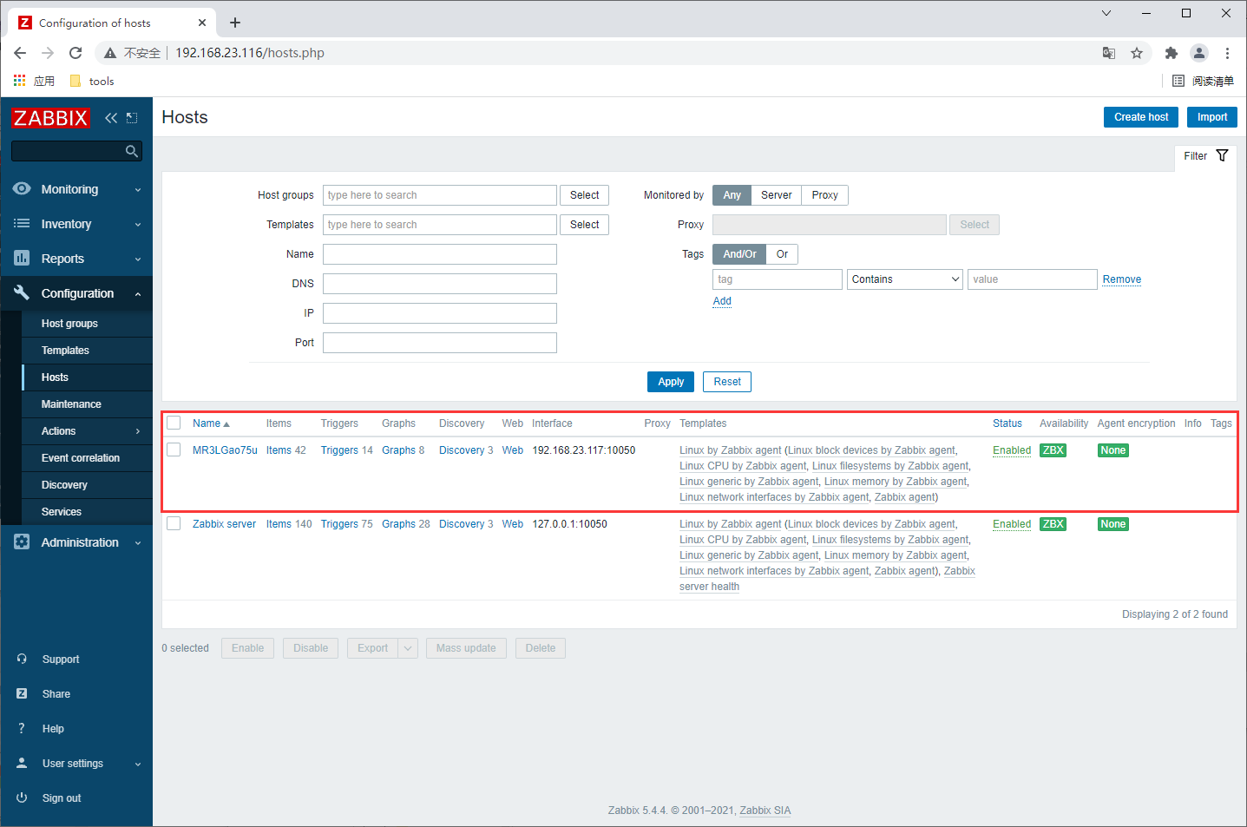Open Event correlation in sidebar
The width and height of the screenshot is (1247, 827).
coord(81,458)
